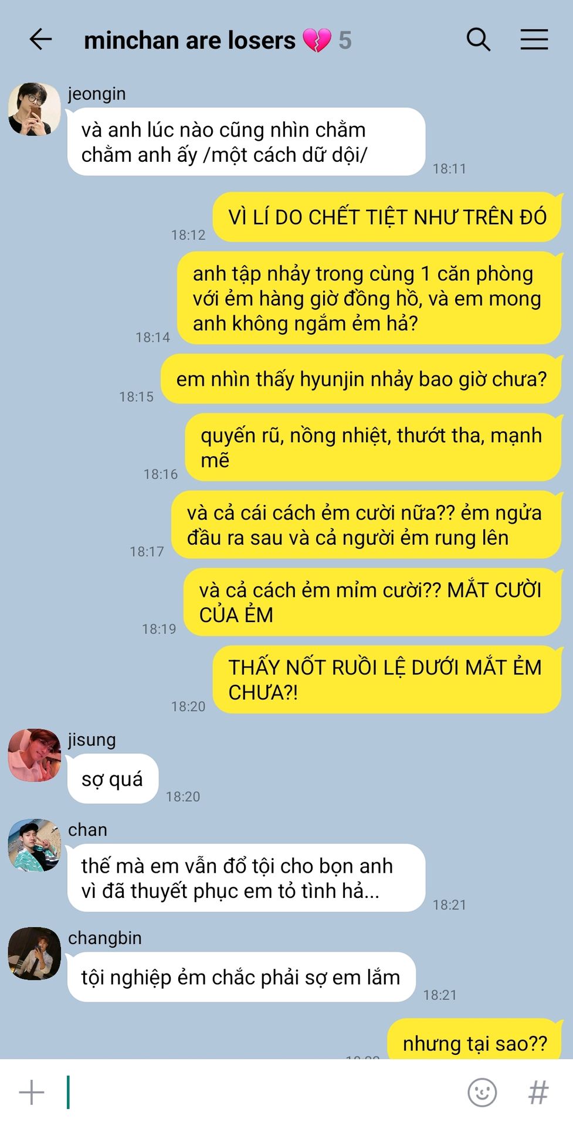Open chat search magnifier icon
This screenshot has width=573, height=1126.
(x=478, y=40)
